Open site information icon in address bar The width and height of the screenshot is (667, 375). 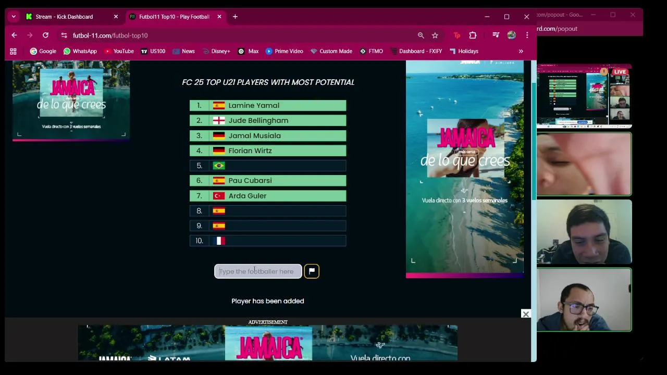[64, 35]
